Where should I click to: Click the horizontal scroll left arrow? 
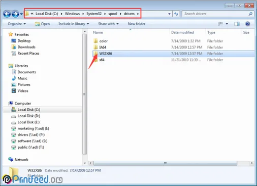[90, 163]
